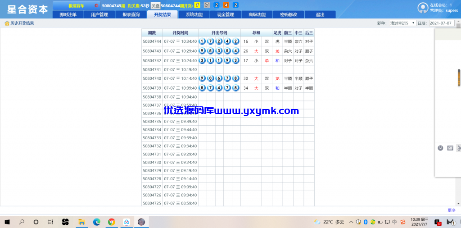This screenshot has height=228, width=461.
Task: Click the 退出 logout tab
Action: point(320,15)
